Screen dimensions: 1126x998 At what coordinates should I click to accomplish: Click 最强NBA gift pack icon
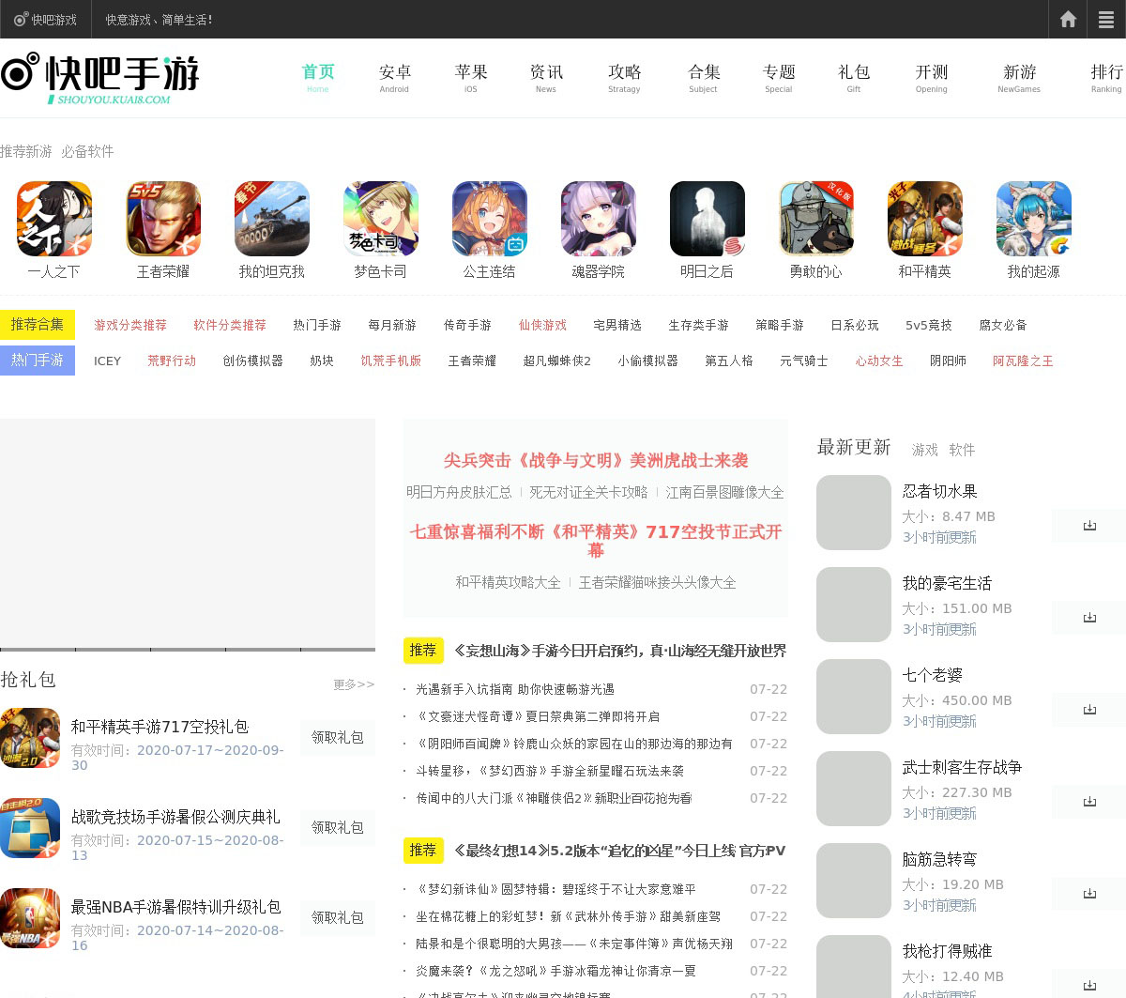30,918
